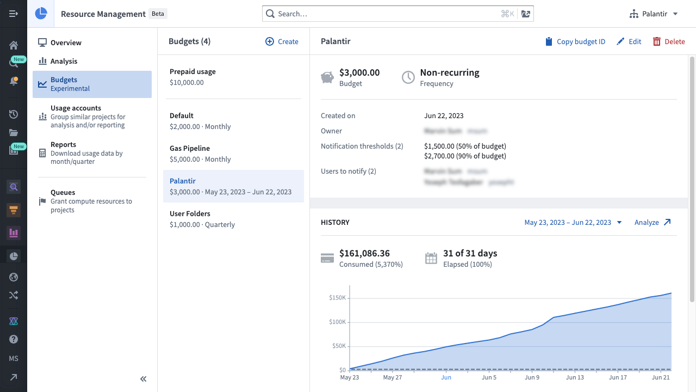Click the folder icon in search bar
This screenshot has height=392, width=696.
[x=525, y=14]
